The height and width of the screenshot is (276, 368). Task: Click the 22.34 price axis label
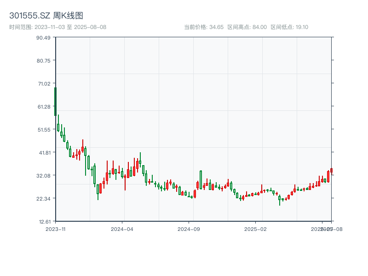coord(43,198)
